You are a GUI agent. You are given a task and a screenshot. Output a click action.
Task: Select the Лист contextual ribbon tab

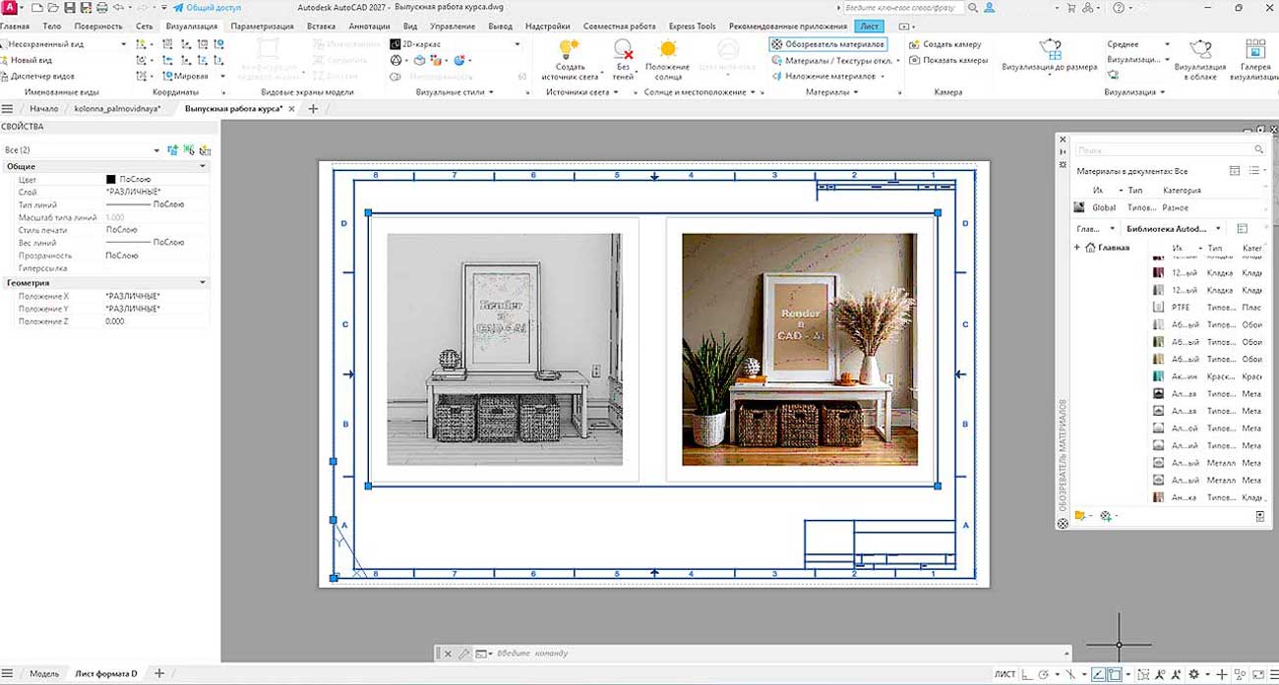(x=868, y=27)
